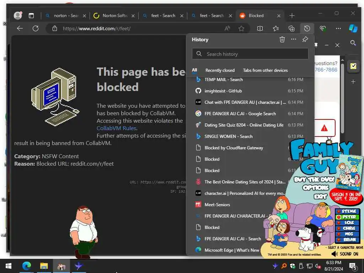
Task: Open Dating Site Quiz 8204 entry
Action: (x=250, y=125)
